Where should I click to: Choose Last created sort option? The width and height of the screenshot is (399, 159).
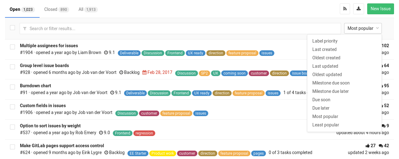pos(324,49)
